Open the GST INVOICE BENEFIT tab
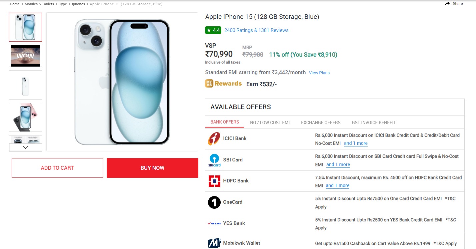The image size is (476, 249). click(374, 122)
